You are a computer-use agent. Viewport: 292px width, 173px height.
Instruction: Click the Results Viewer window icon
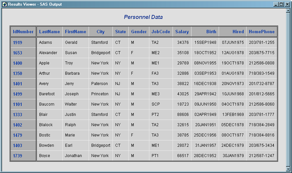pos(5,4)
